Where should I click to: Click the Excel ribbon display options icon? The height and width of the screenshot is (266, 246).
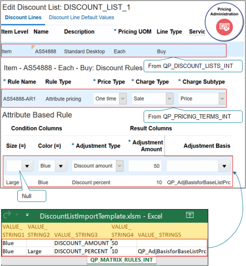[190, 215]
